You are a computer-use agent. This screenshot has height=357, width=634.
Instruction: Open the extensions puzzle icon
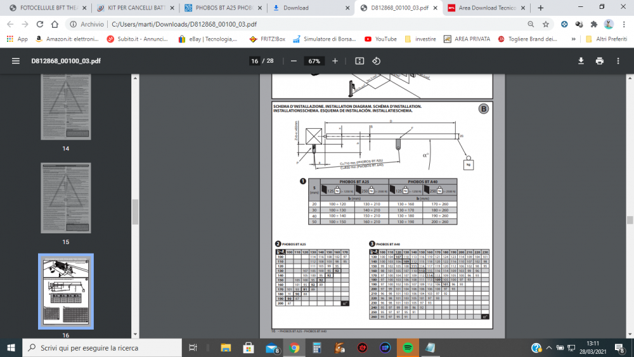(594, 24)
